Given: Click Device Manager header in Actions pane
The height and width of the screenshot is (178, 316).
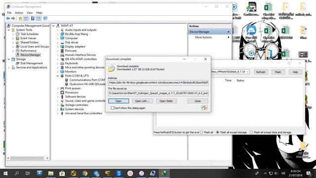Looking at the screenshot, I should (209, 32).
